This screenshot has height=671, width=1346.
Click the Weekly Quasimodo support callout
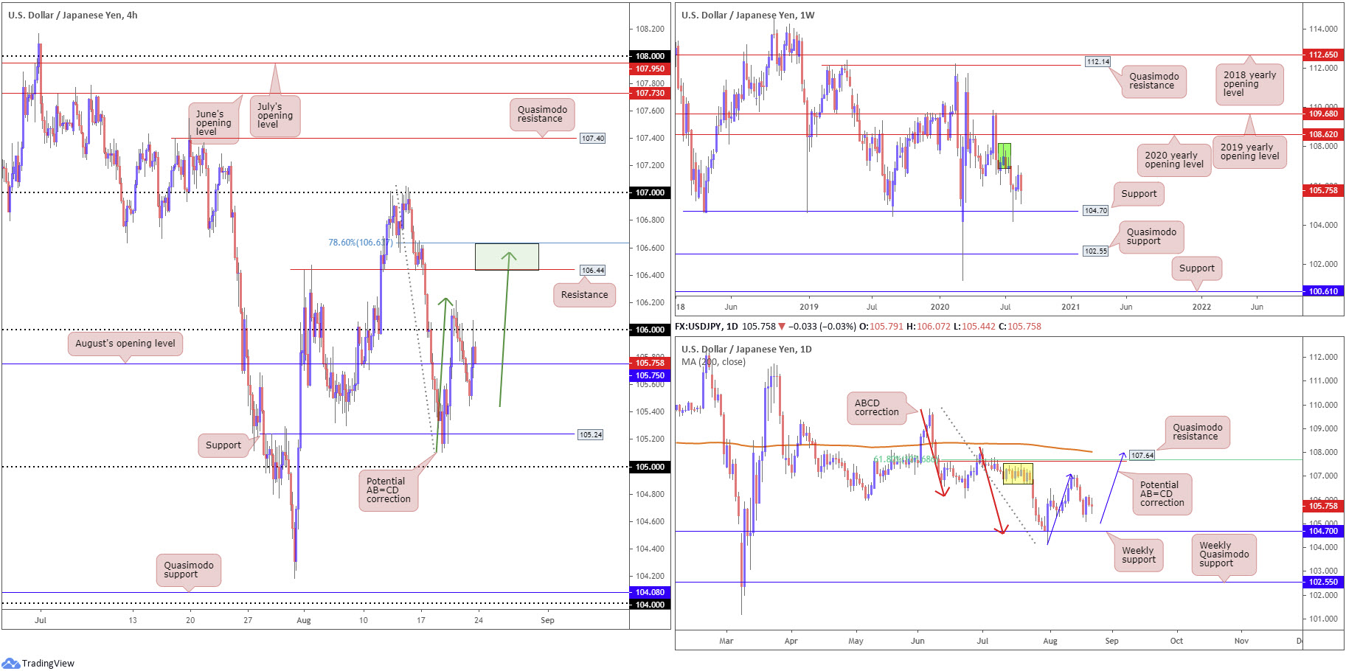pos(1224,554)
